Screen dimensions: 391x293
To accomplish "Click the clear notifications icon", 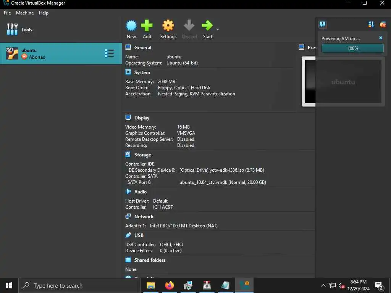I will 383,24.
